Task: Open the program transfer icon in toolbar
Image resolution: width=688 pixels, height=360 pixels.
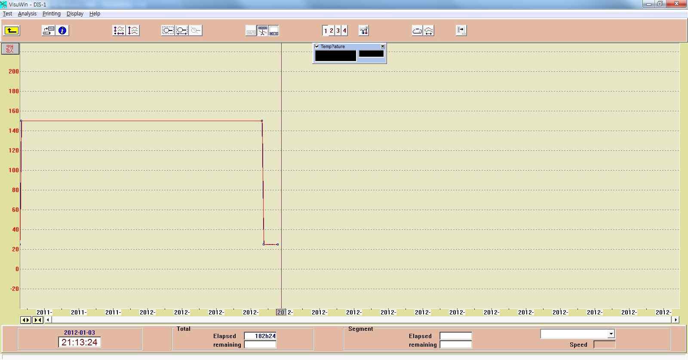Action: coord(48,31)
